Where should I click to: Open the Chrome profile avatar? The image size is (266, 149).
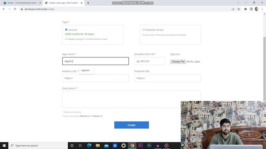(257, 9)
